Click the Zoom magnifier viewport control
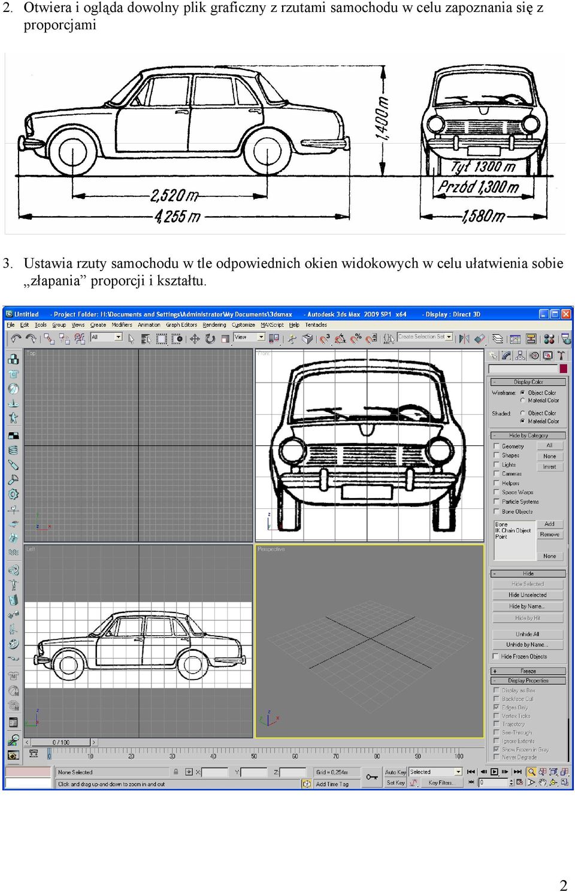575x892 pixels. 531,772
